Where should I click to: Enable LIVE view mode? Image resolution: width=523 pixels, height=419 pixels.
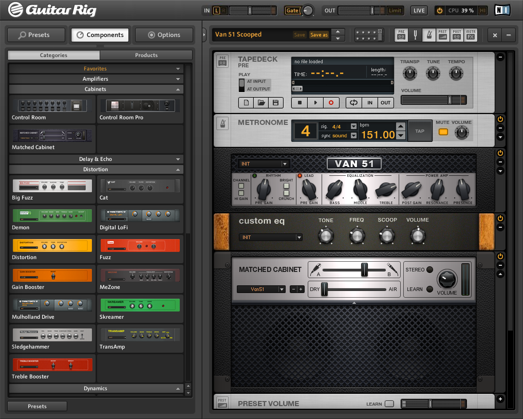click(419, 11)
